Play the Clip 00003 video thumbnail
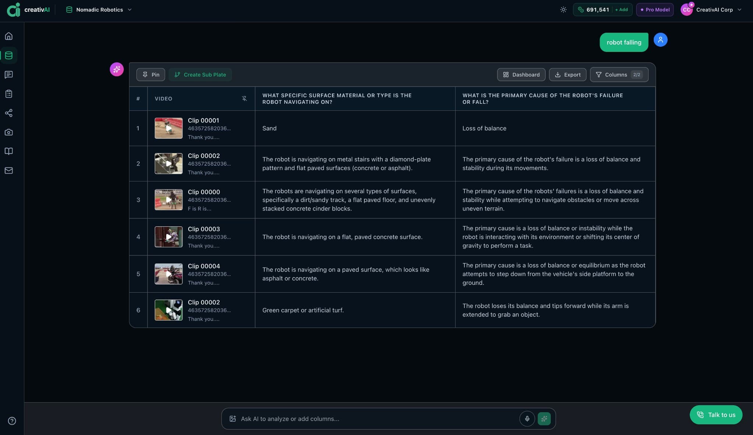The image size is (753, 435). pos(168,237)
